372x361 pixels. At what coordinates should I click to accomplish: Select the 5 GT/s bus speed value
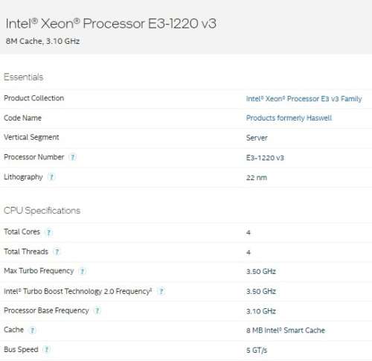257,351
